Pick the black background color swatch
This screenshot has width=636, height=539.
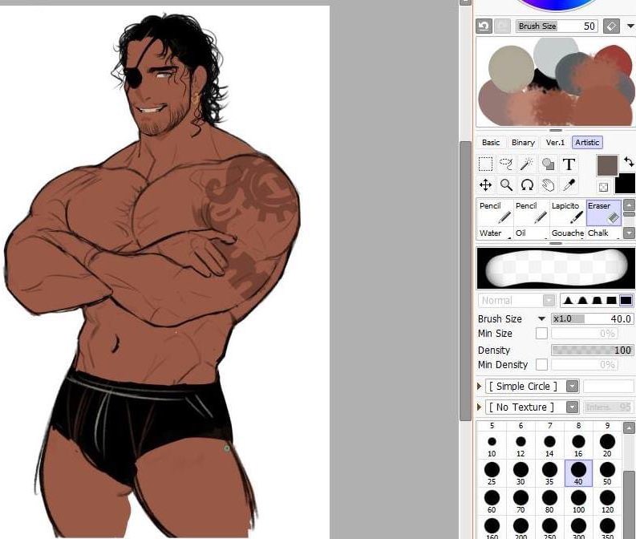point(626,185)
